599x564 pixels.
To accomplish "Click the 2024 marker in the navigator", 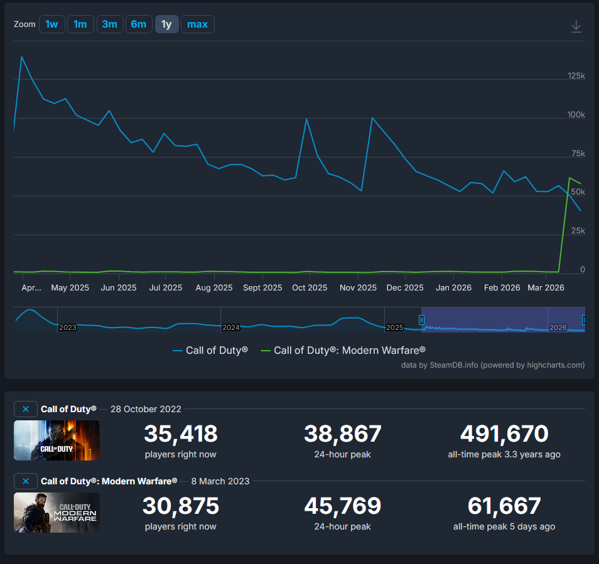I will tap(230, 327).
